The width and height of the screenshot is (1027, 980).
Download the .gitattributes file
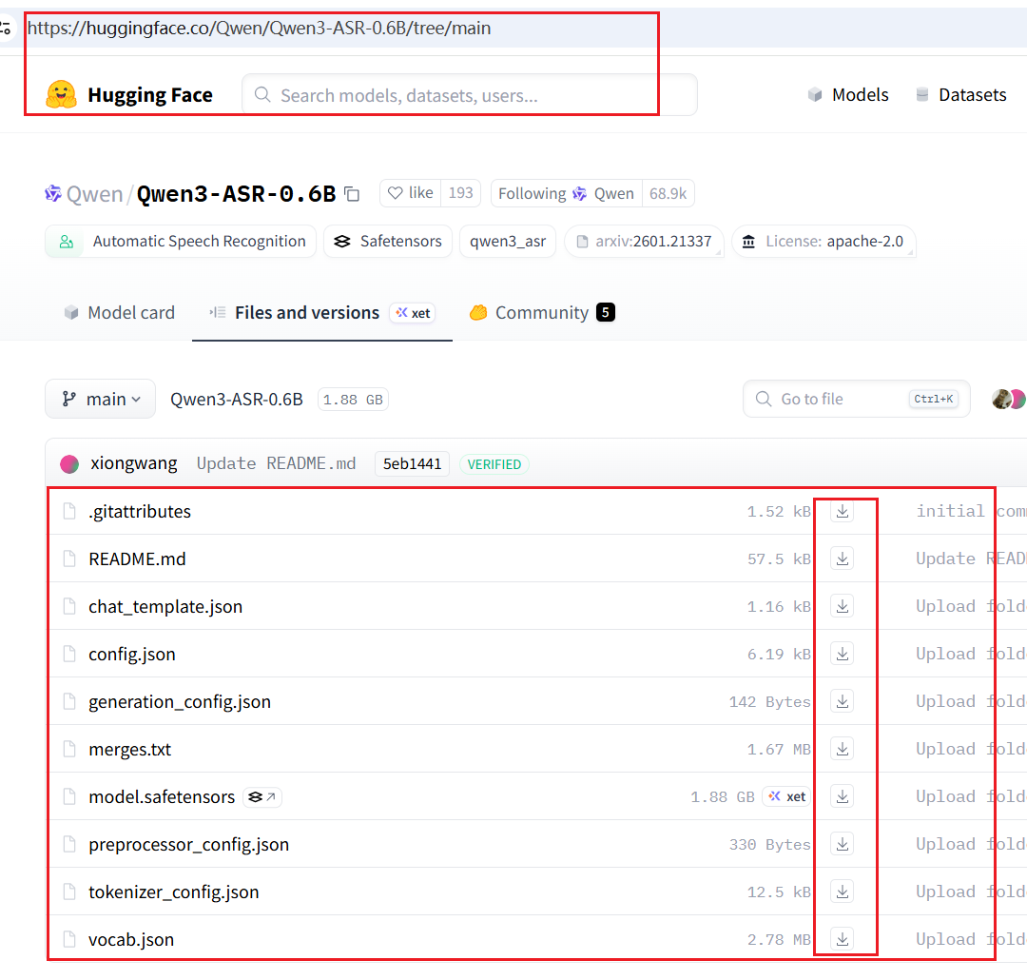pyautogui.click(x=842, y=511)
